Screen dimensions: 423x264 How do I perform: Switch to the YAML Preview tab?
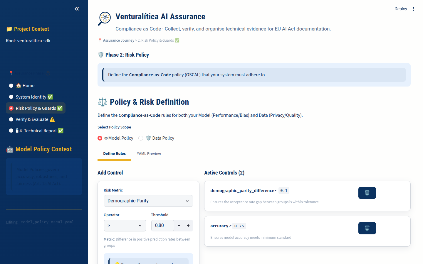[x=149, y=154]
